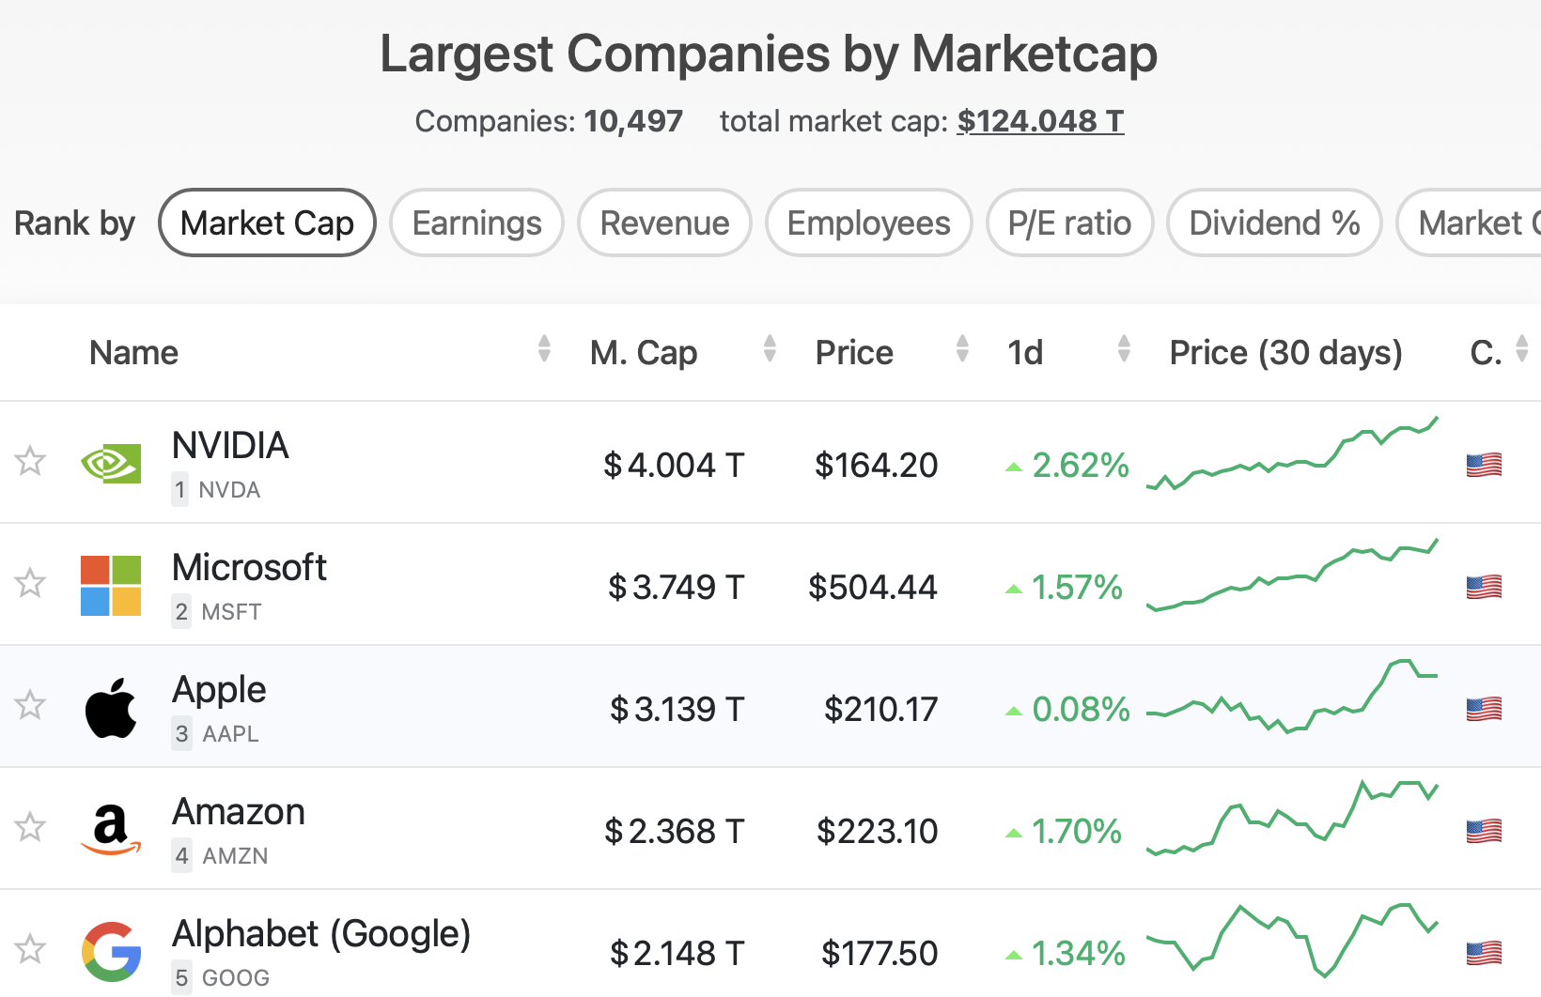The width and height of the screenshot is (1541, 997).
Task: Click Alphabet price $177.50
Action: click(x=879, y=953)
